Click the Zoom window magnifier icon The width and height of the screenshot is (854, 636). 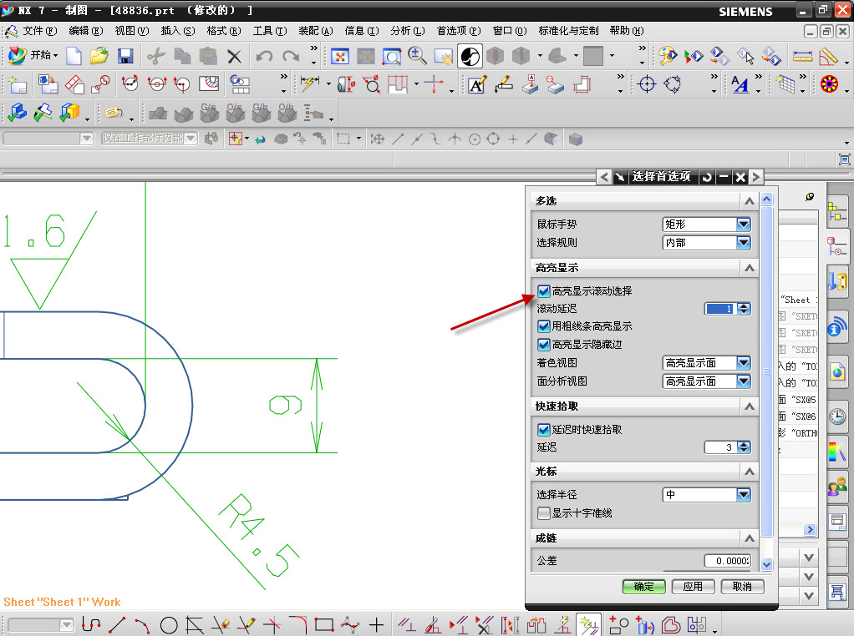tap(392, 55)
